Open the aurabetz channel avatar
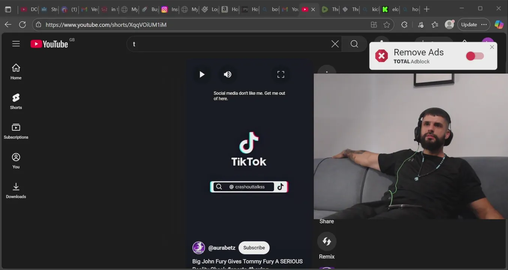508x270 pixels. 199,247
